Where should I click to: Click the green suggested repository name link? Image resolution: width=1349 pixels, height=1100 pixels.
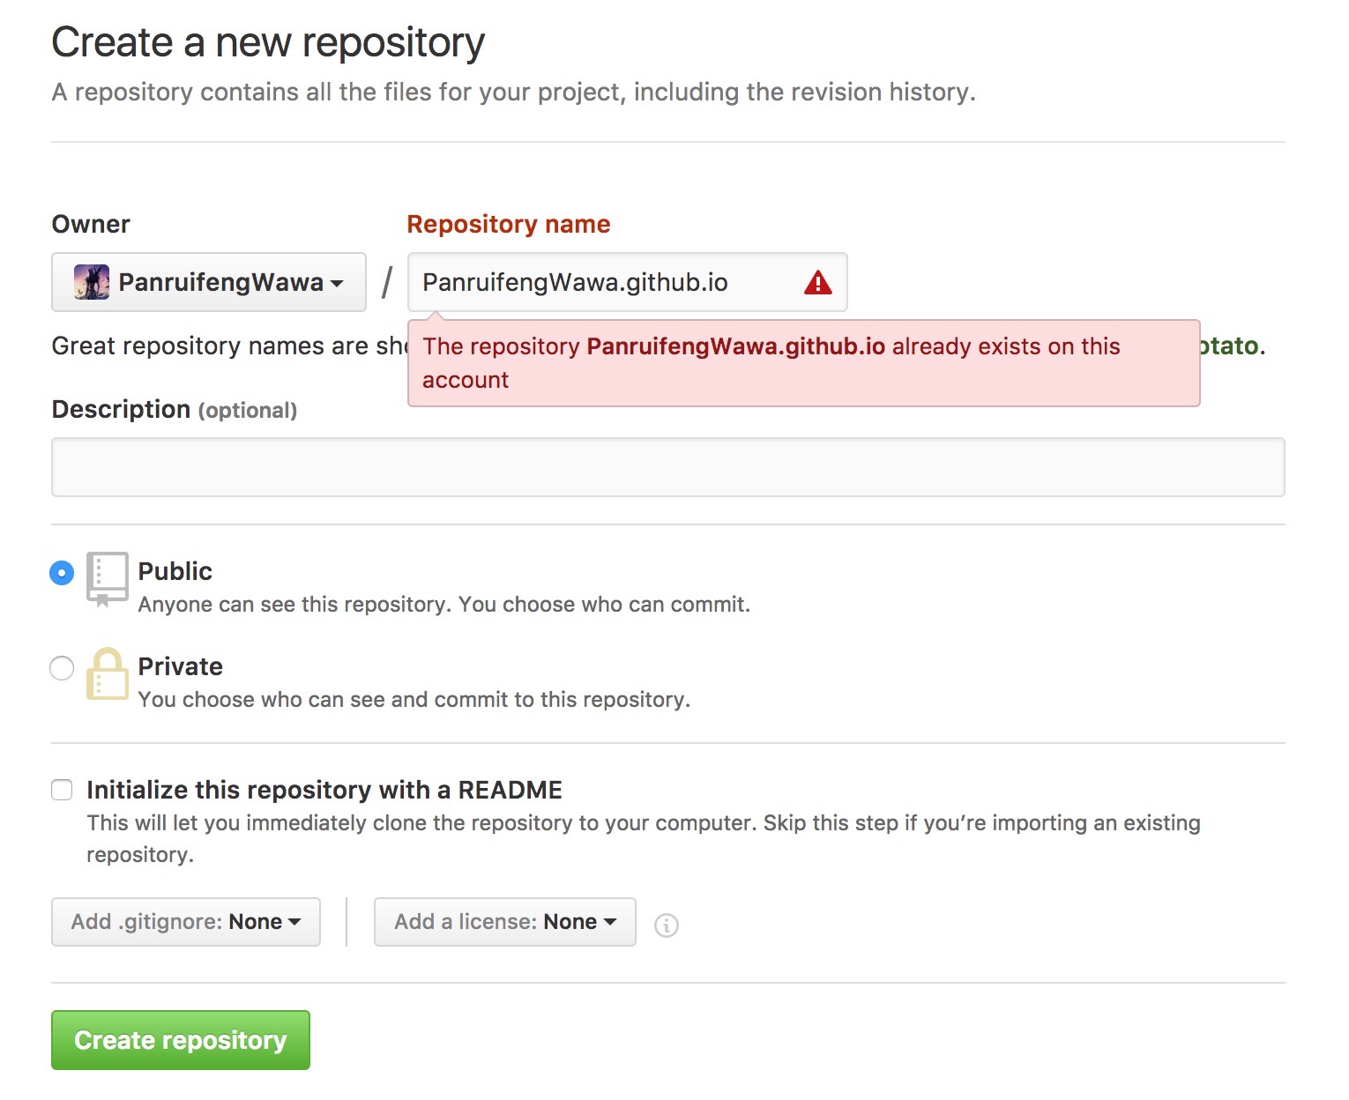pos(1231,346)
